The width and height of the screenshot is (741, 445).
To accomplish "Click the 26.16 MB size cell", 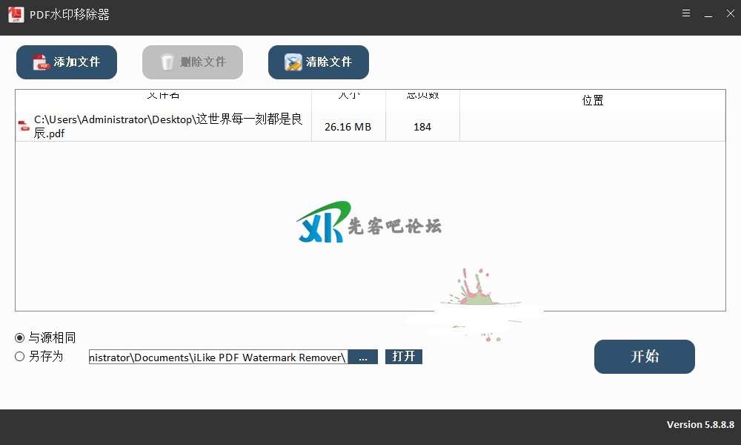I will pos(348,127).
